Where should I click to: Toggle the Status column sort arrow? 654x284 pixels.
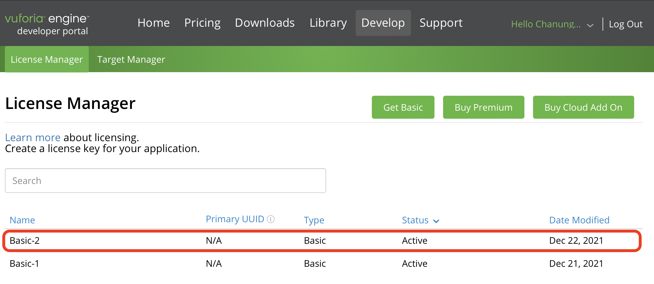click(436, 221)
